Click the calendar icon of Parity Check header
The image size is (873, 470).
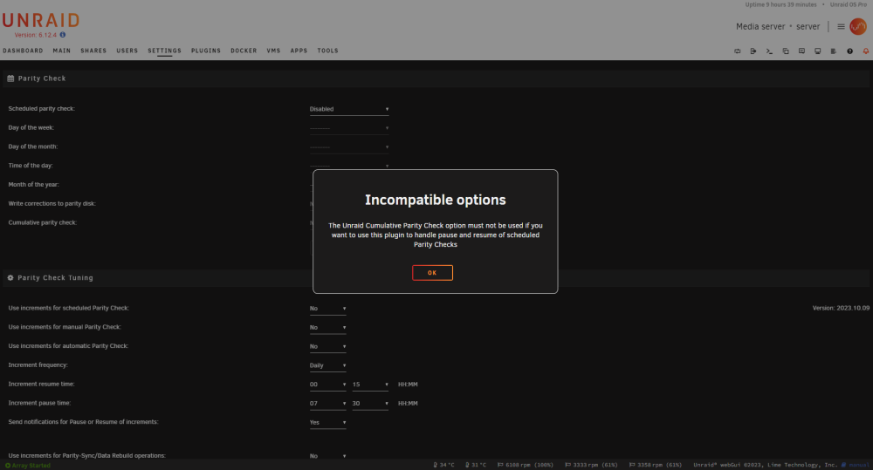pyautogui.click(x=10, y=78)
